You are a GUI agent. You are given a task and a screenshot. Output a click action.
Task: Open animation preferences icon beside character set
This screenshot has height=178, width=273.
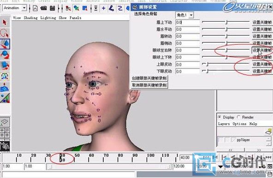point(270,166)
